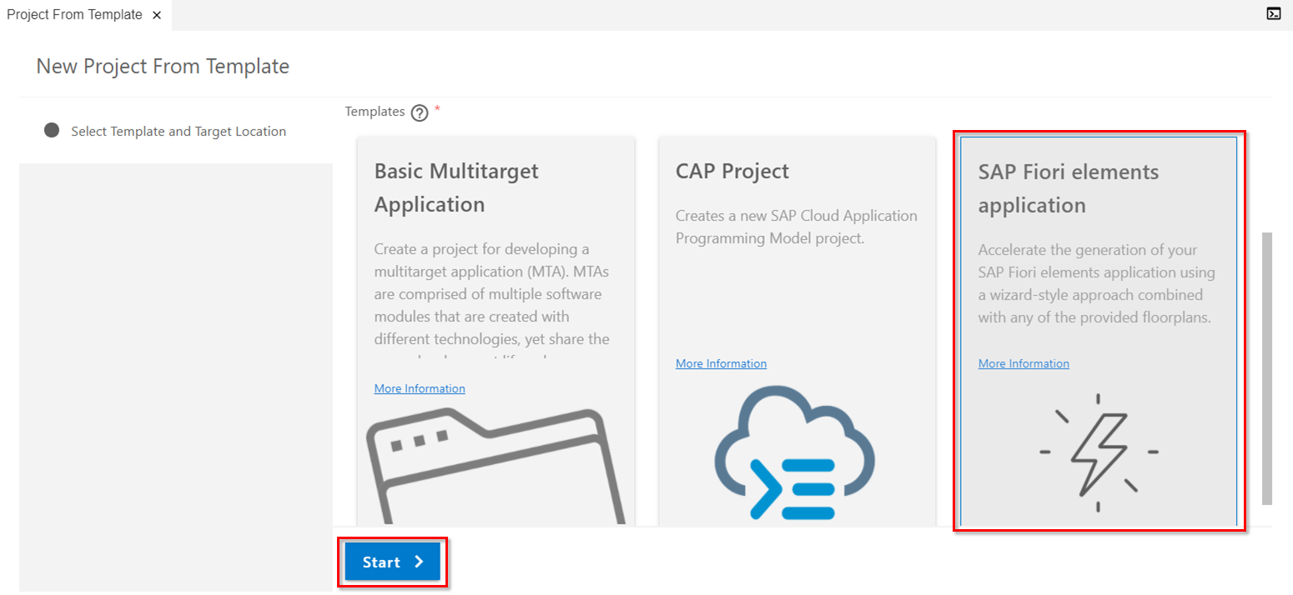Screen dimensions: 1293x595
Task: Select the Basic Multitarget Application card
Action: 496,332
